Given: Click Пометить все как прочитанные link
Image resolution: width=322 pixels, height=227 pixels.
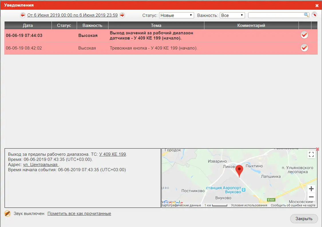Looking at the screenshot, I should coord(79,214).
